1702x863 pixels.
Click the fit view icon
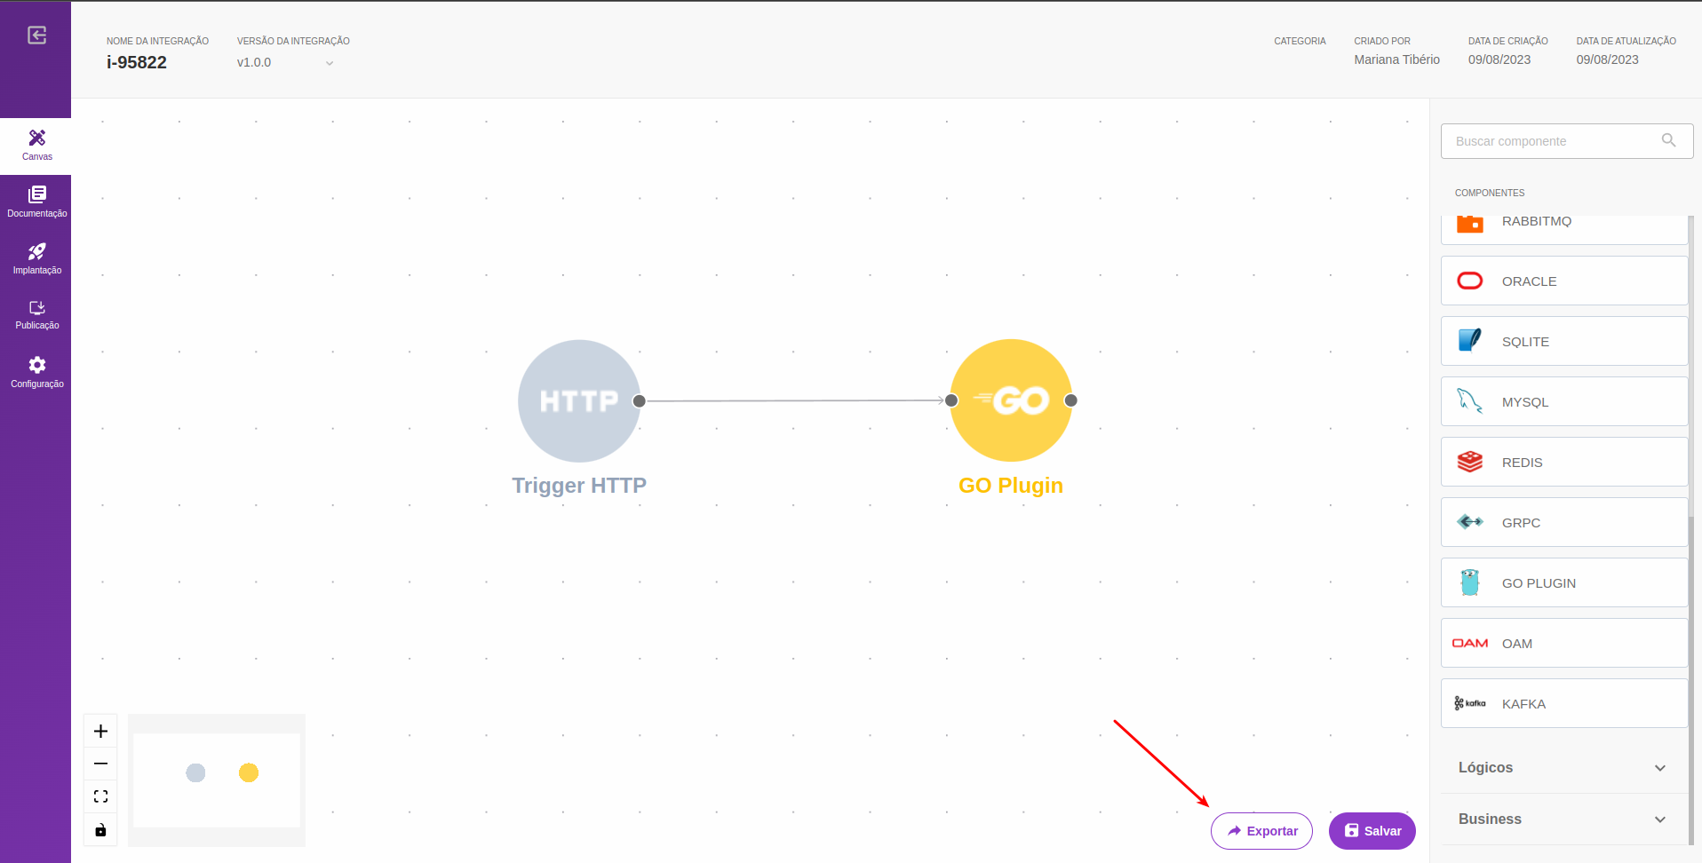[100, 796]
